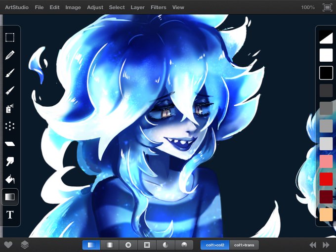Viewport: 336px width, 252px height.
Task: Open the Image menu
Action: point(73,7)
